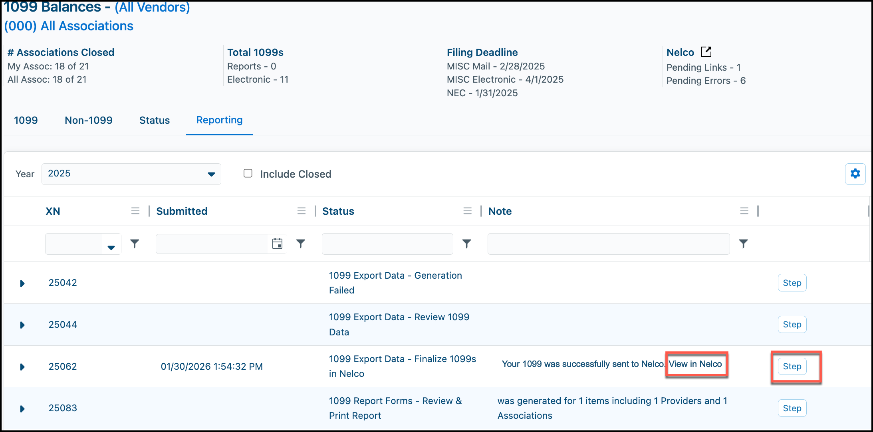
Task: Click the XN column filter funnel icon
Action: click(135, 244)
